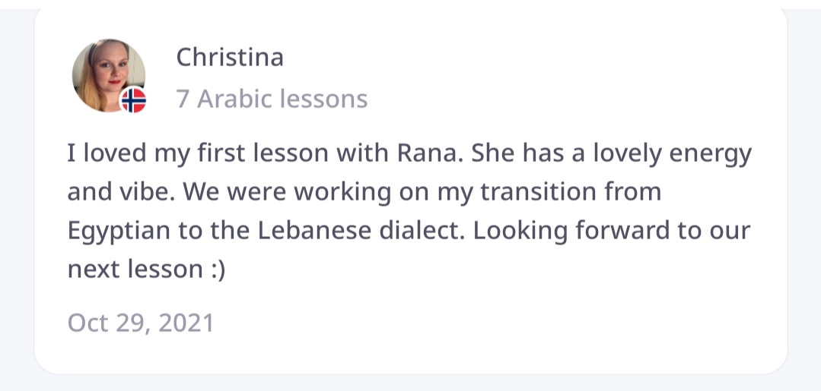Click the year 2021 in the date

click(187, 323)
